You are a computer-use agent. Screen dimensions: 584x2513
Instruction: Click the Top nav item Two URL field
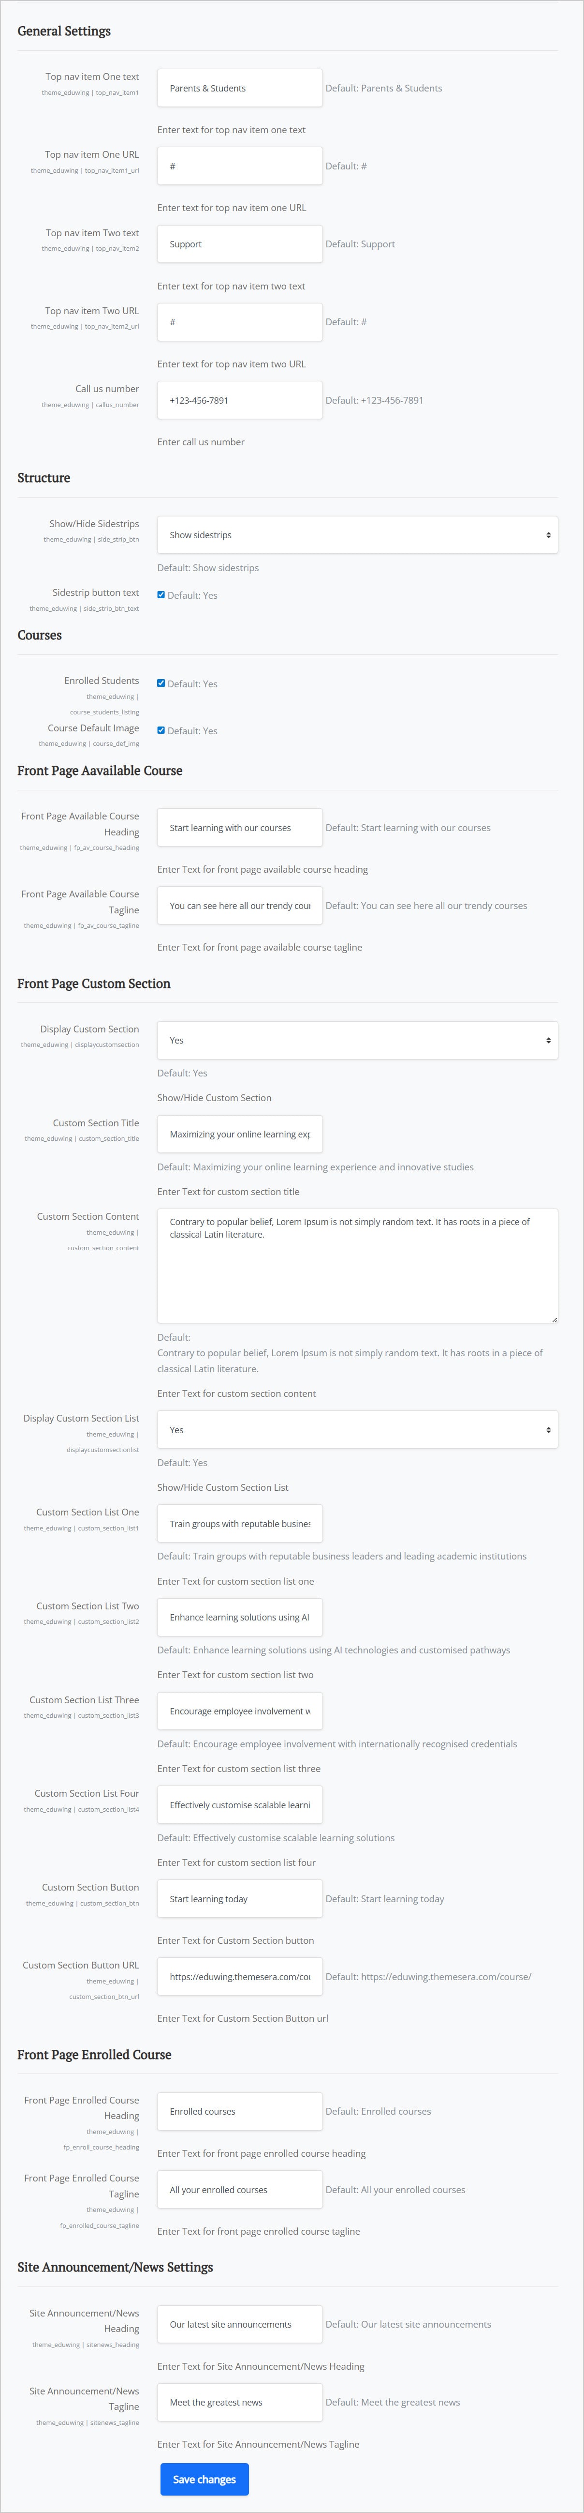239,321
